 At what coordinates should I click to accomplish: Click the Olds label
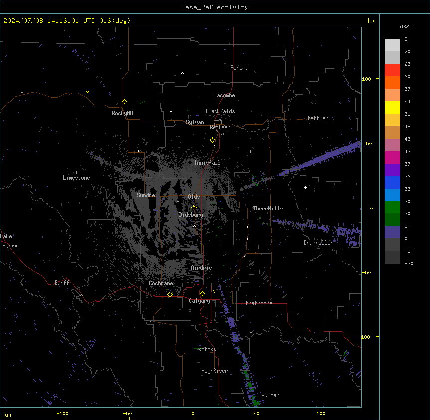click(194, 197)
